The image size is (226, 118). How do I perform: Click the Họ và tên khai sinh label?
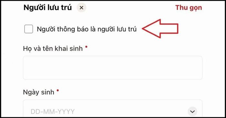click(x=53, y=49)
